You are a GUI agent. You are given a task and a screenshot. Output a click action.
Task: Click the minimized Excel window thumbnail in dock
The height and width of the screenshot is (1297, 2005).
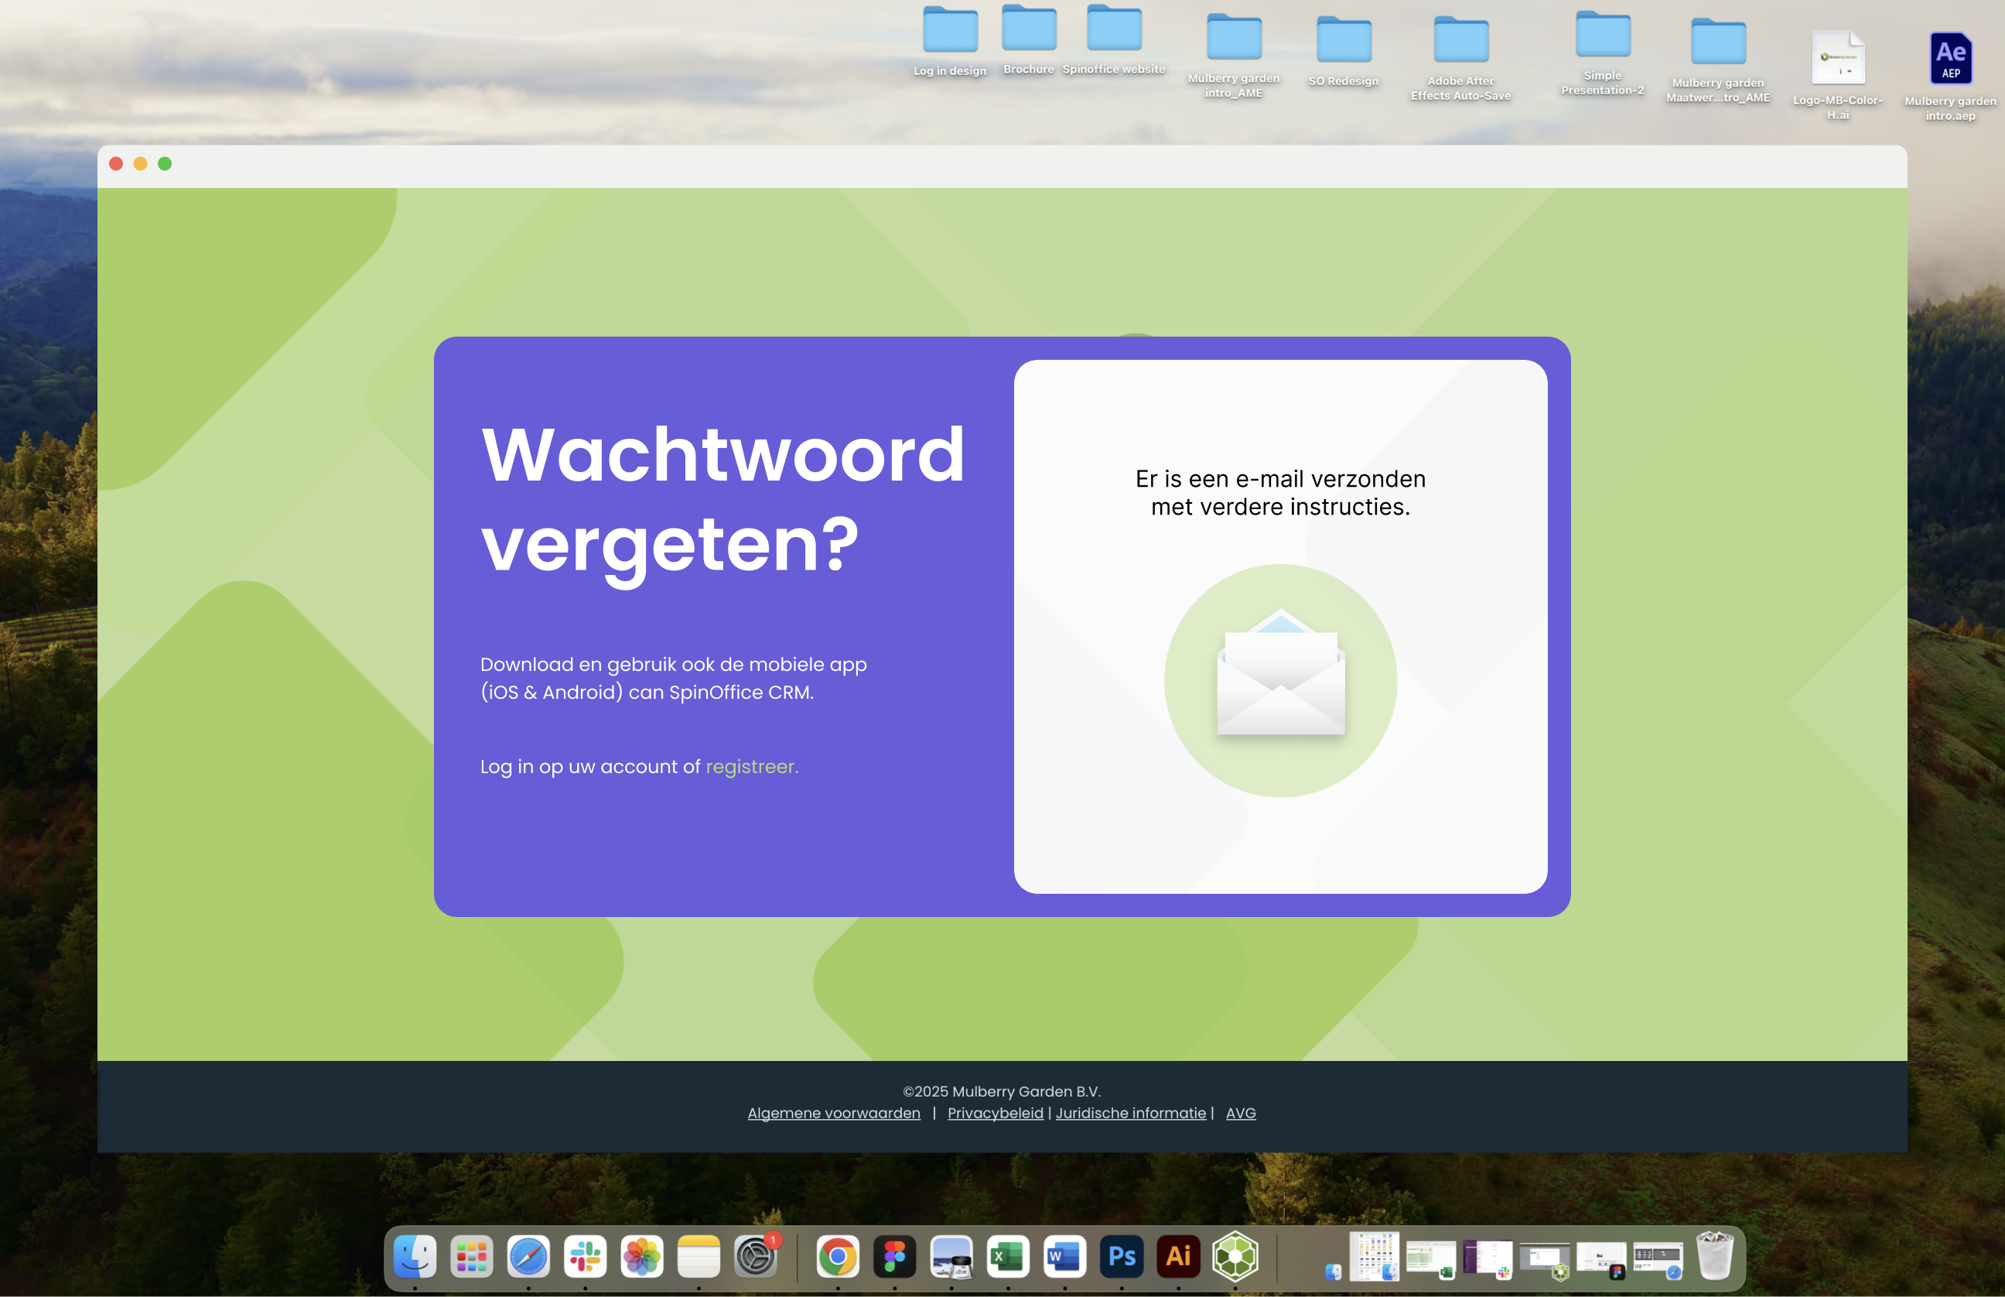coord(1429,1259)
